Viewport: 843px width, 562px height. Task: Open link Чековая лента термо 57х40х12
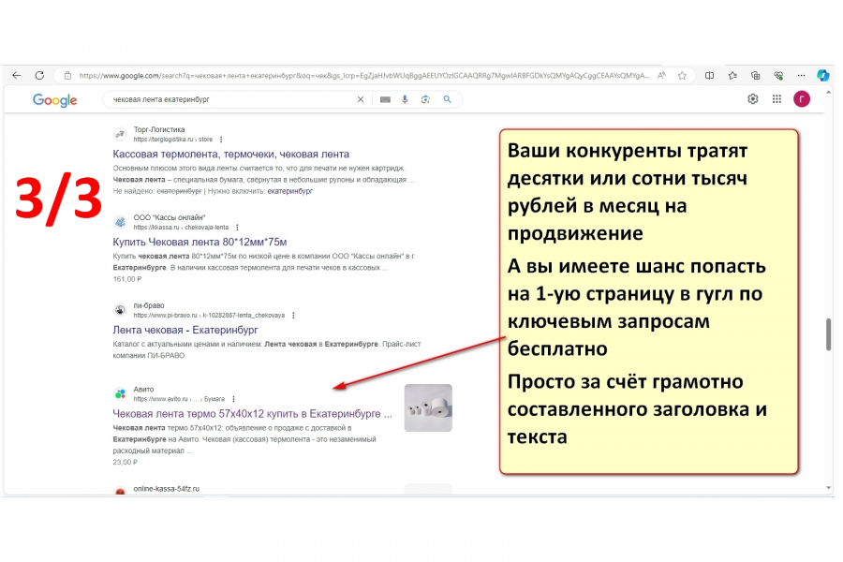tap(252, 414)
